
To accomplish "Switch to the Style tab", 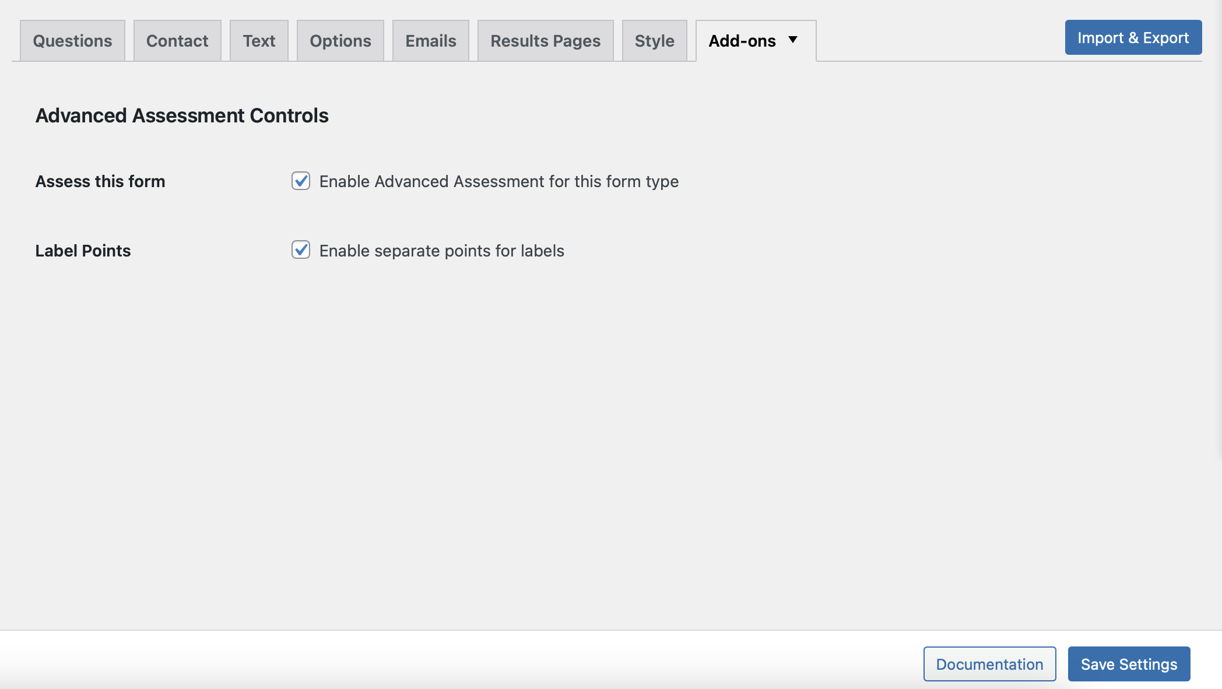I will (654, 40).
